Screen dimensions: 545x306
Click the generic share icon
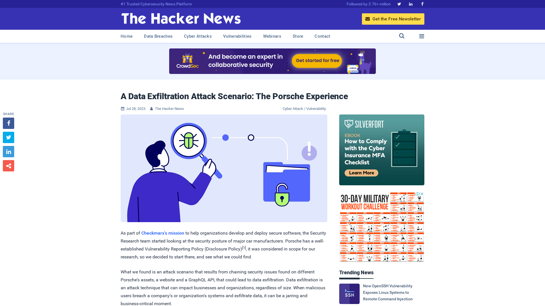(8, 165)
